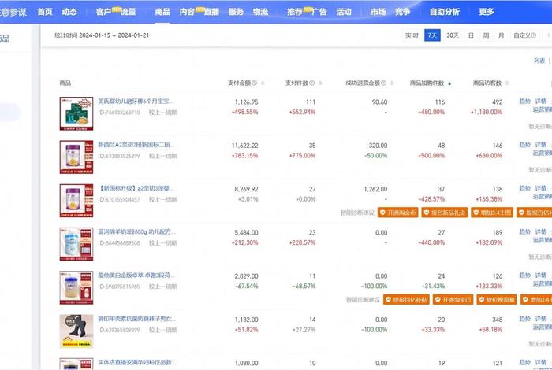Click 提报百亿补贴 under 爱他美 row
This screenshot has height=370, width=552.
pos(406,300)
